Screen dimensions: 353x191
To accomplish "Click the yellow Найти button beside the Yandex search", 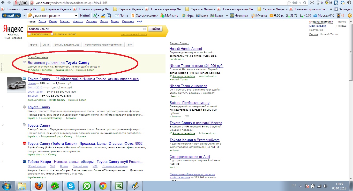I will (155, 29).
